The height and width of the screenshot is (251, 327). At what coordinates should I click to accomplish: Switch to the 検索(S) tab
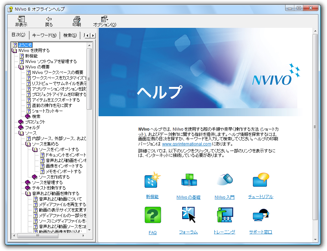(x=70, y=35)
